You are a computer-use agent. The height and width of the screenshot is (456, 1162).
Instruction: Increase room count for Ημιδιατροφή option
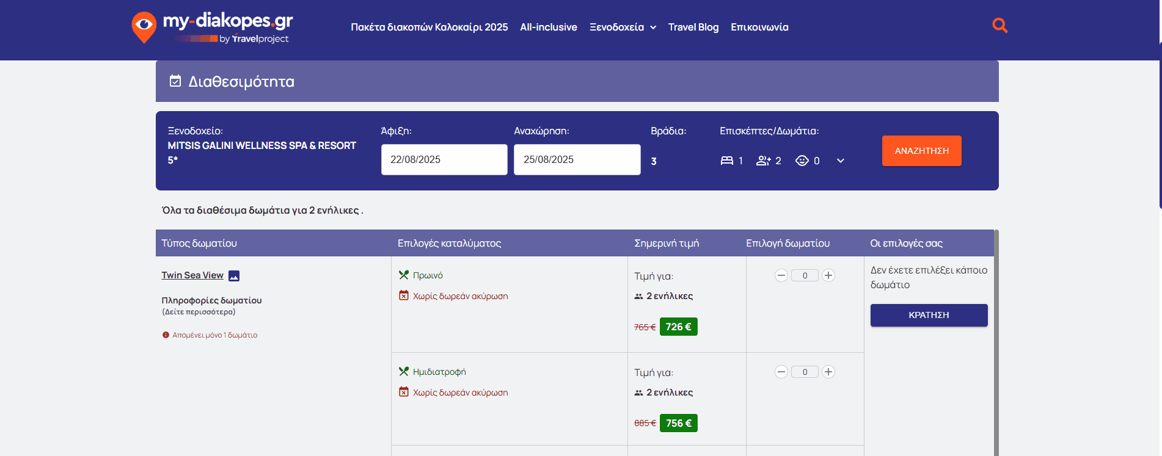click(828, 372)
